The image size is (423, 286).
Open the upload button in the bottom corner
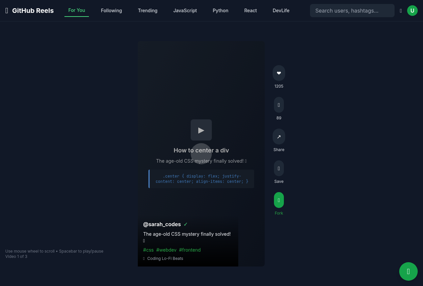pos(408,271)
